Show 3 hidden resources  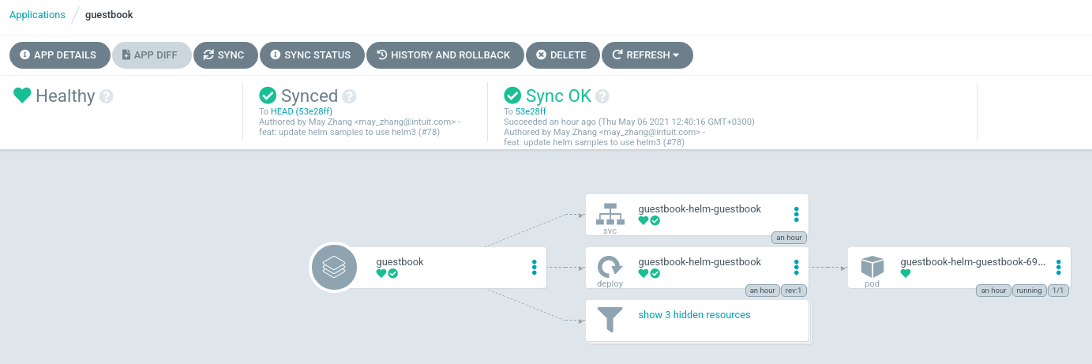[x=694, y=314]
